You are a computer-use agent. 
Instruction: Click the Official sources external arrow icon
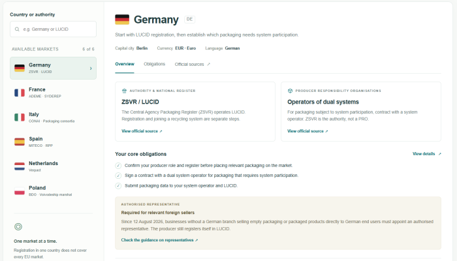[x=208, y=65]
